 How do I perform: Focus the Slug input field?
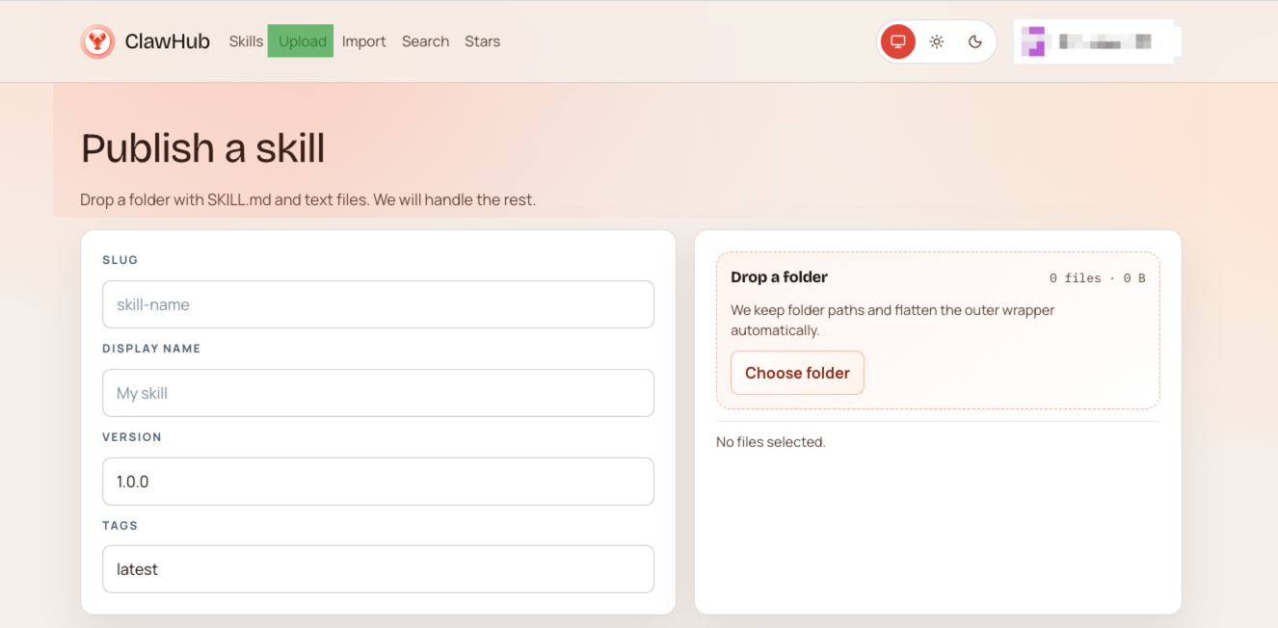(378, 304)
